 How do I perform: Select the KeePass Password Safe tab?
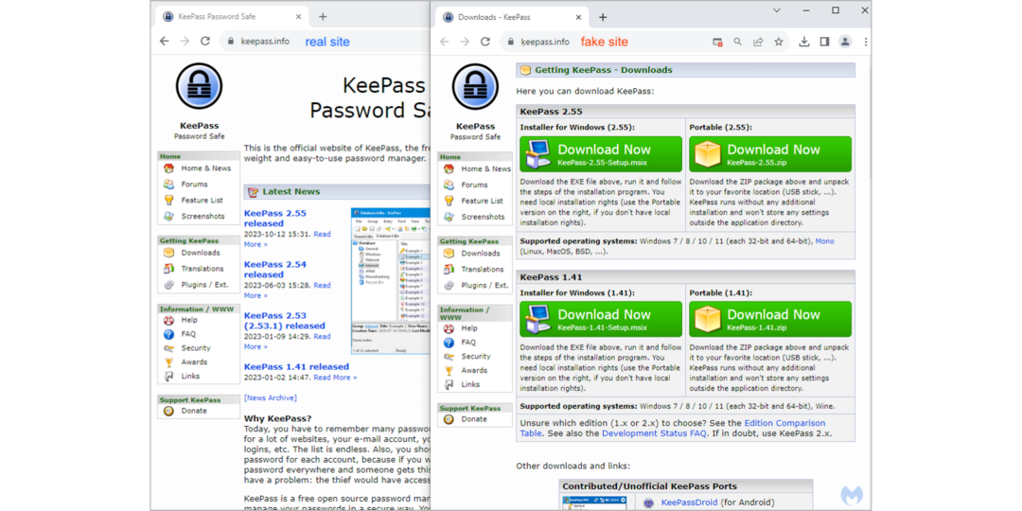[x=232, y=17]
